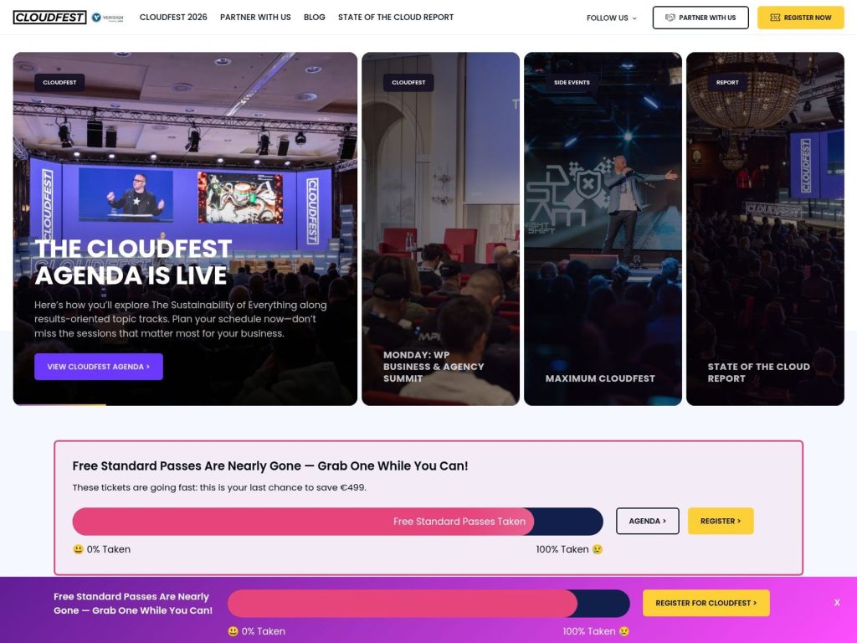Click the yellow Register button
The height and width of the screenshot is (643, 857).
pyautogui.click(x=720, y=521)
